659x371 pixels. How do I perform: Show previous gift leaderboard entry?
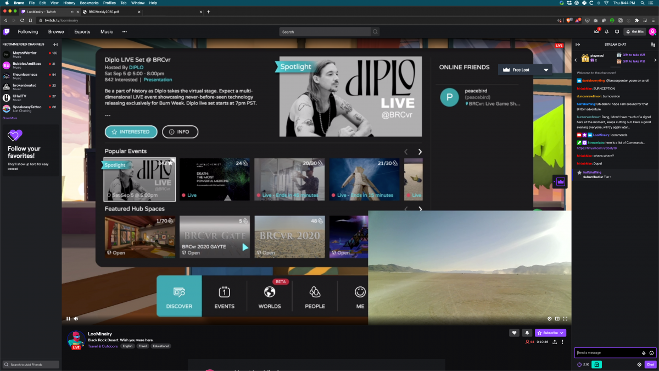coord(576,60)
